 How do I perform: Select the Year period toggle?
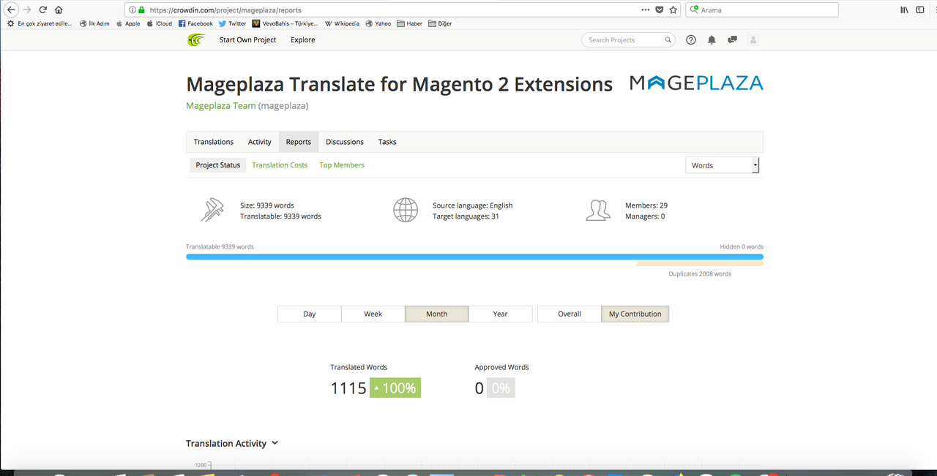(x=500, y=314)
